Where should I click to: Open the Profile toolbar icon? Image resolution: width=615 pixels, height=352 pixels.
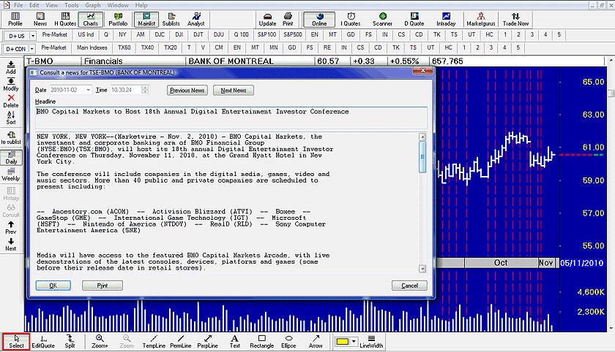click(x=15, y=19)
